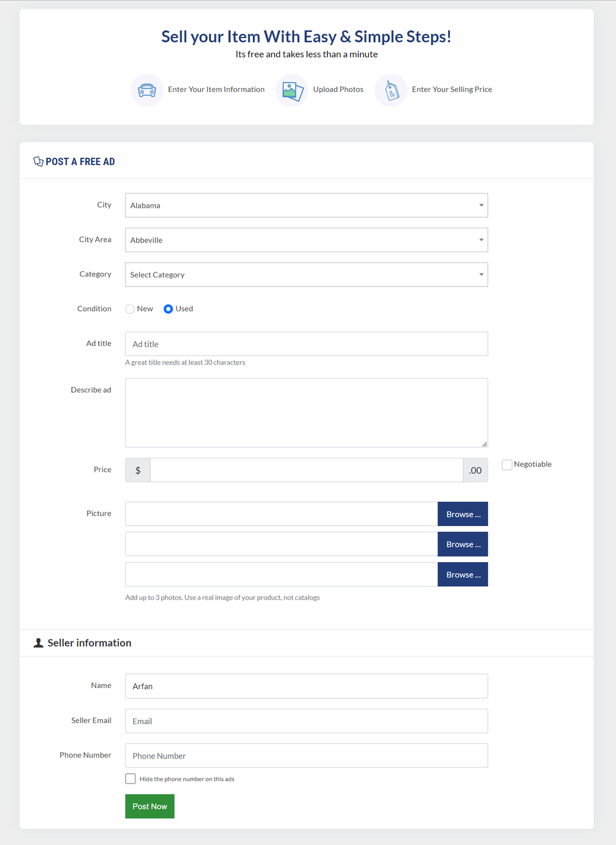
Task: Click the Seller information person icon
Action: point(38,642)
